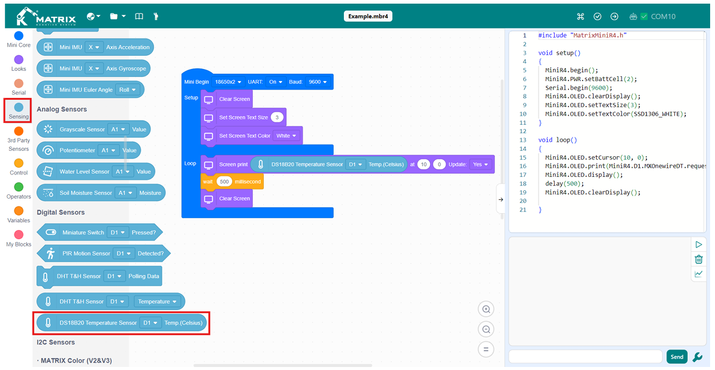
Task: Open the folder file menu
Action: click(x=117, y=16)
